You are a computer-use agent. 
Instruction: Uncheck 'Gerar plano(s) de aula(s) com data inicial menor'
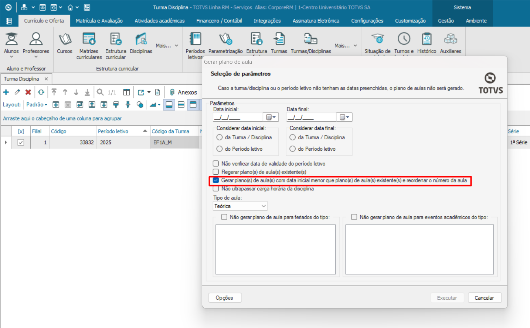(216, 181)
